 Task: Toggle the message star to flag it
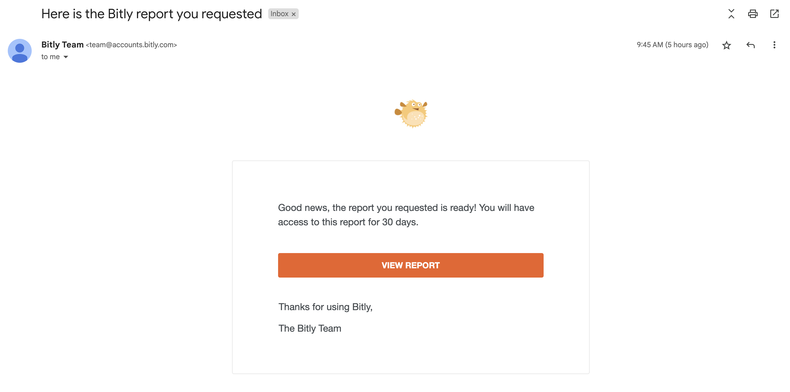726,45
